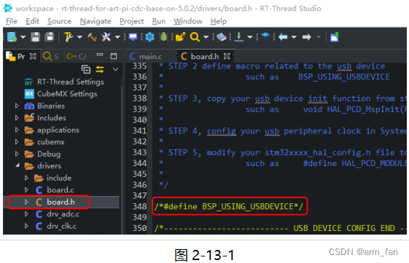409x263 pixels.
Task: Open the Source menu
Action: point(59,21)
